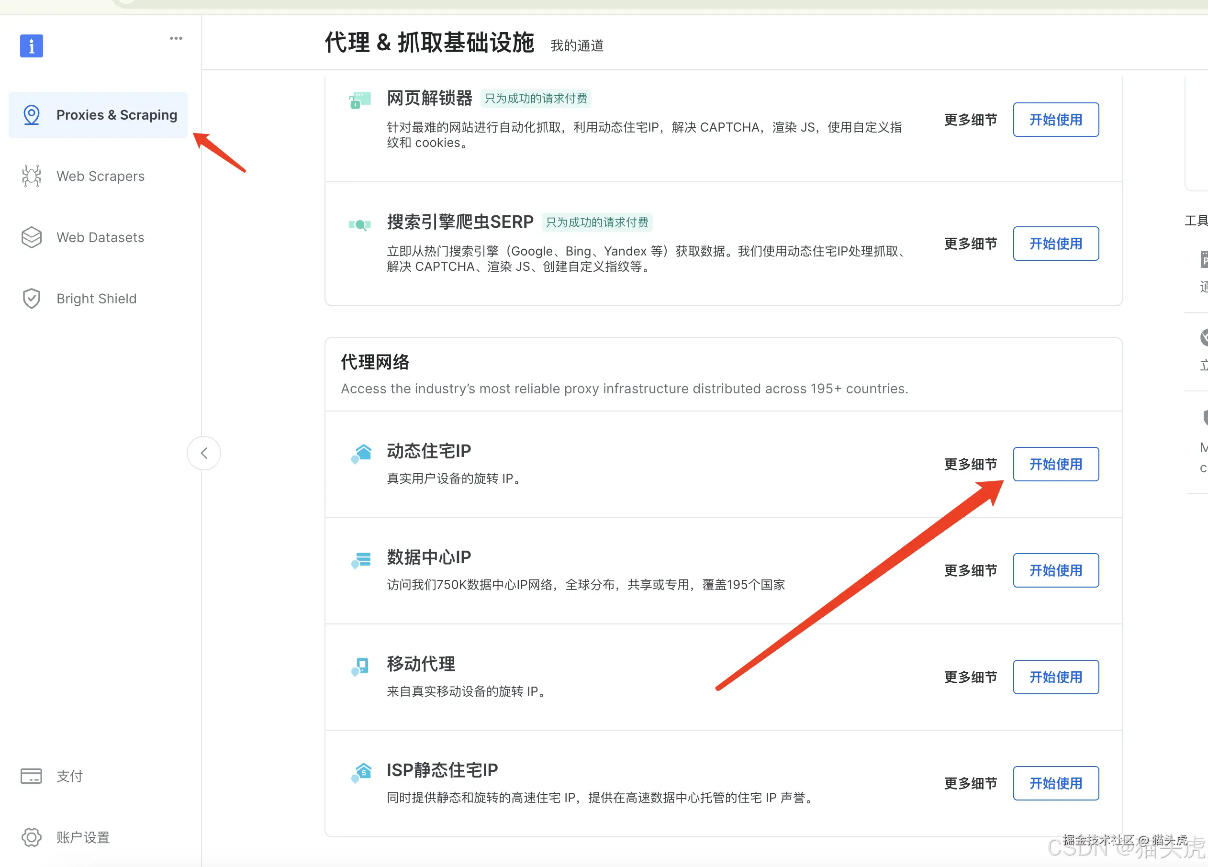Click the 动态住宅IP house icon
Screen dimensions: 1208x867
click(x=361, y=453)
